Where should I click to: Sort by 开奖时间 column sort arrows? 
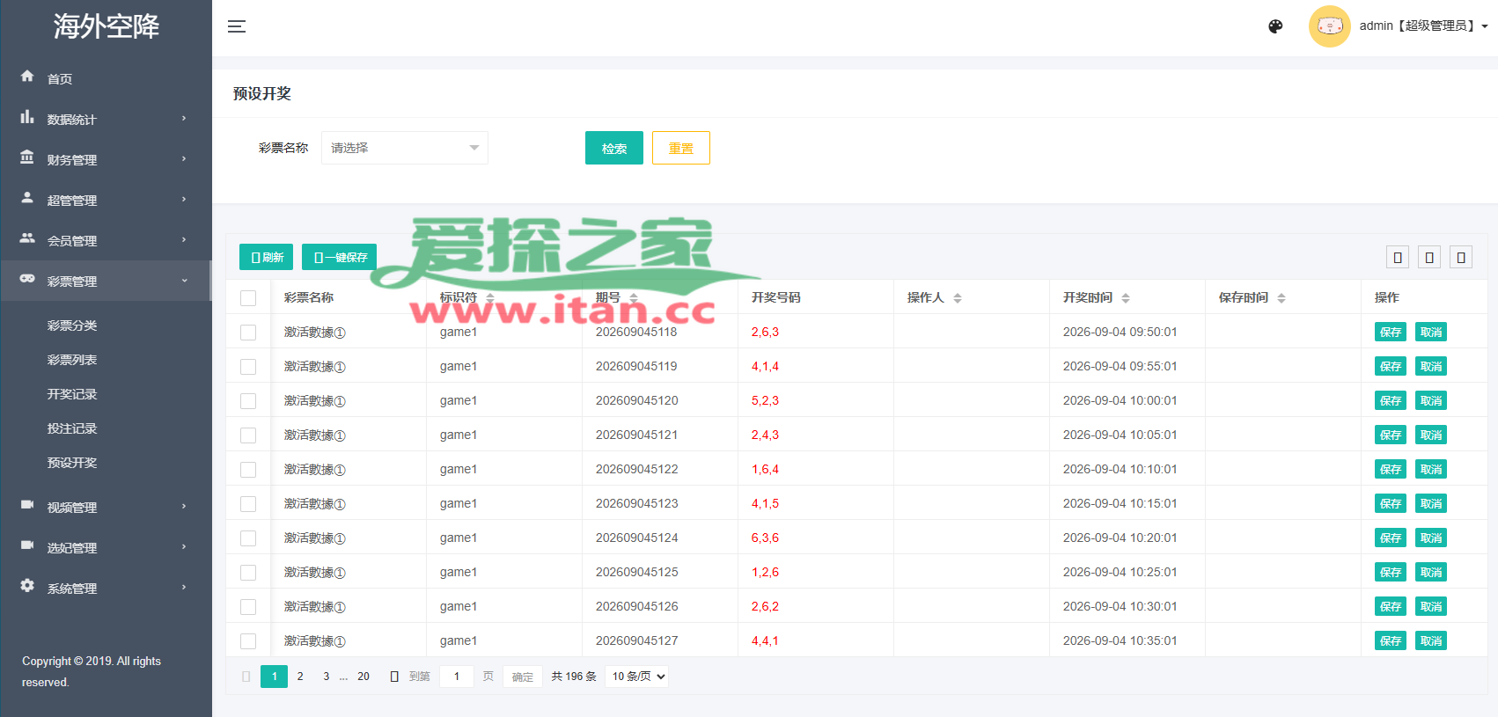click(x=1126, y=298)
